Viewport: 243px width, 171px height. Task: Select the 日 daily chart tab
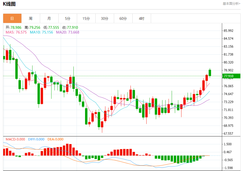pos(12,18)
